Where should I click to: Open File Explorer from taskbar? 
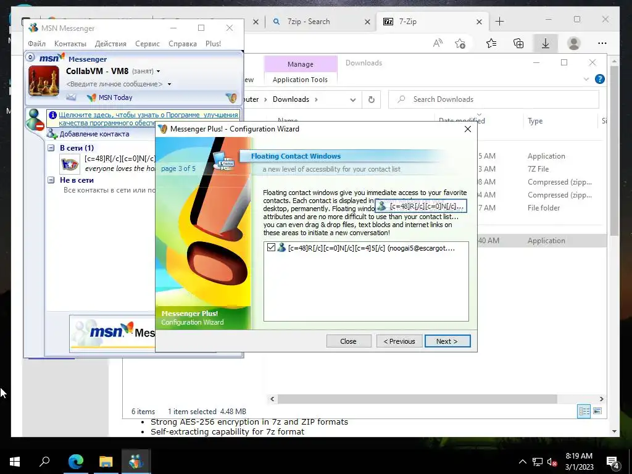(x=106, y=462)
